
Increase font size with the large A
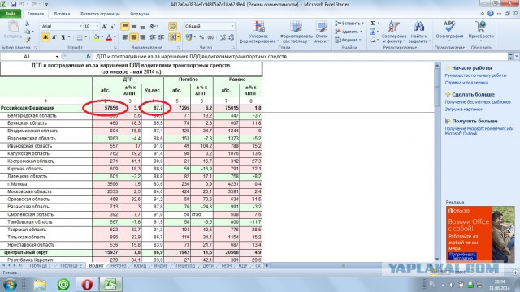(104, 26)
